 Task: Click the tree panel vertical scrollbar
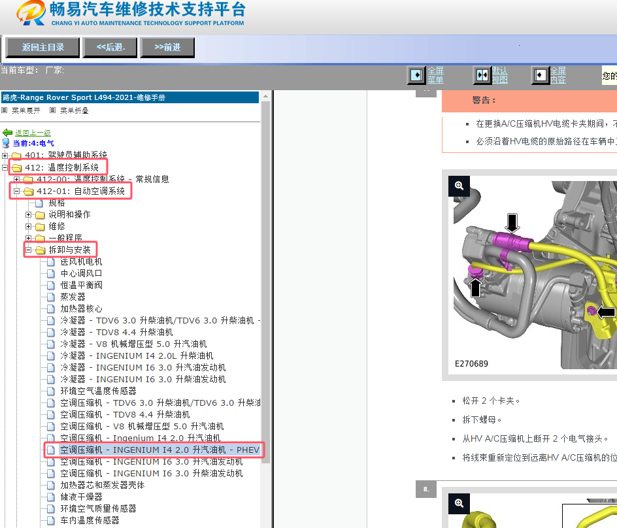265,282
